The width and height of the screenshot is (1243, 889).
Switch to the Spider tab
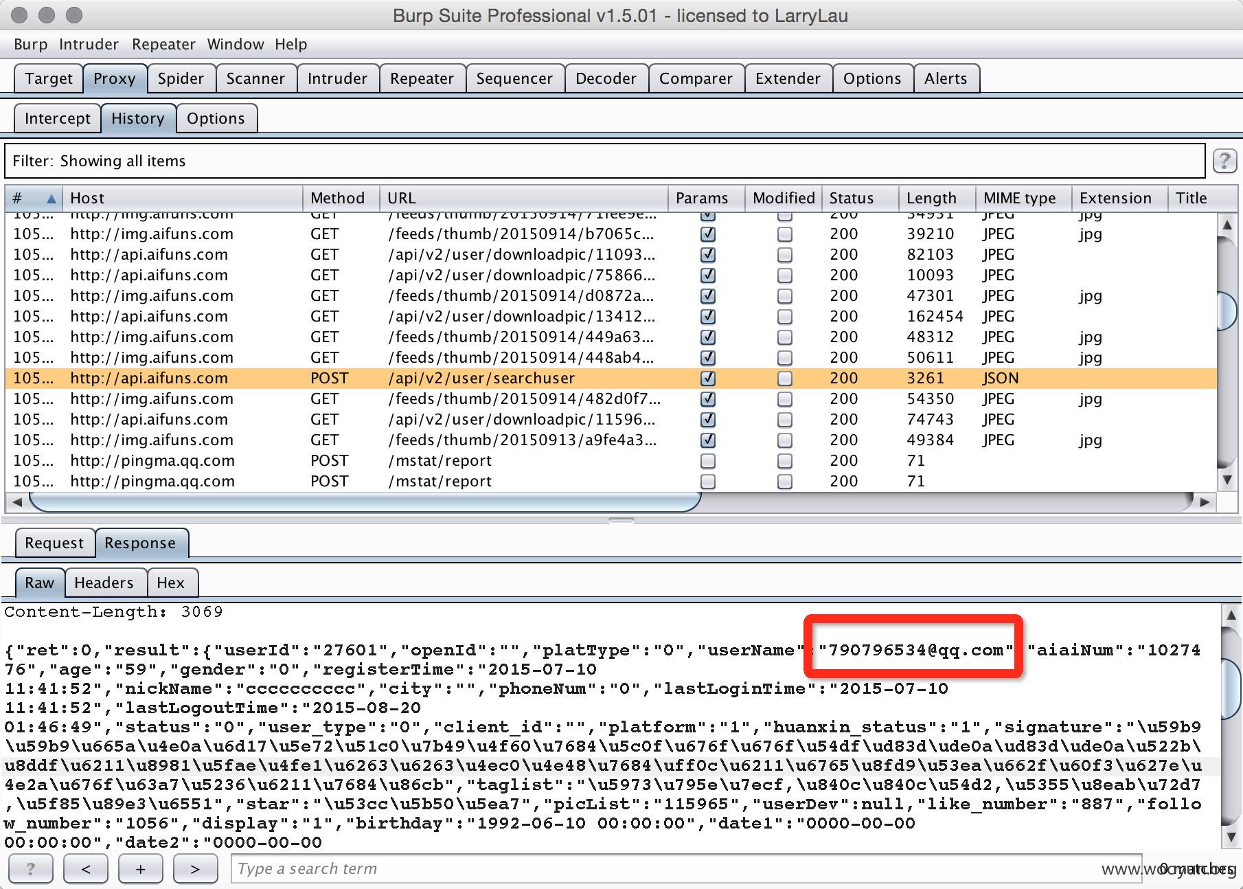coord(181,78)
